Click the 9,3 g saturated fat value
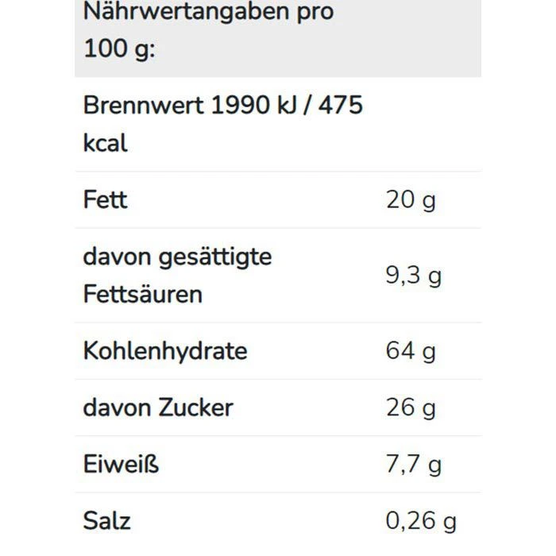Screen dimensions: 556x556 [x=413, y=276]
